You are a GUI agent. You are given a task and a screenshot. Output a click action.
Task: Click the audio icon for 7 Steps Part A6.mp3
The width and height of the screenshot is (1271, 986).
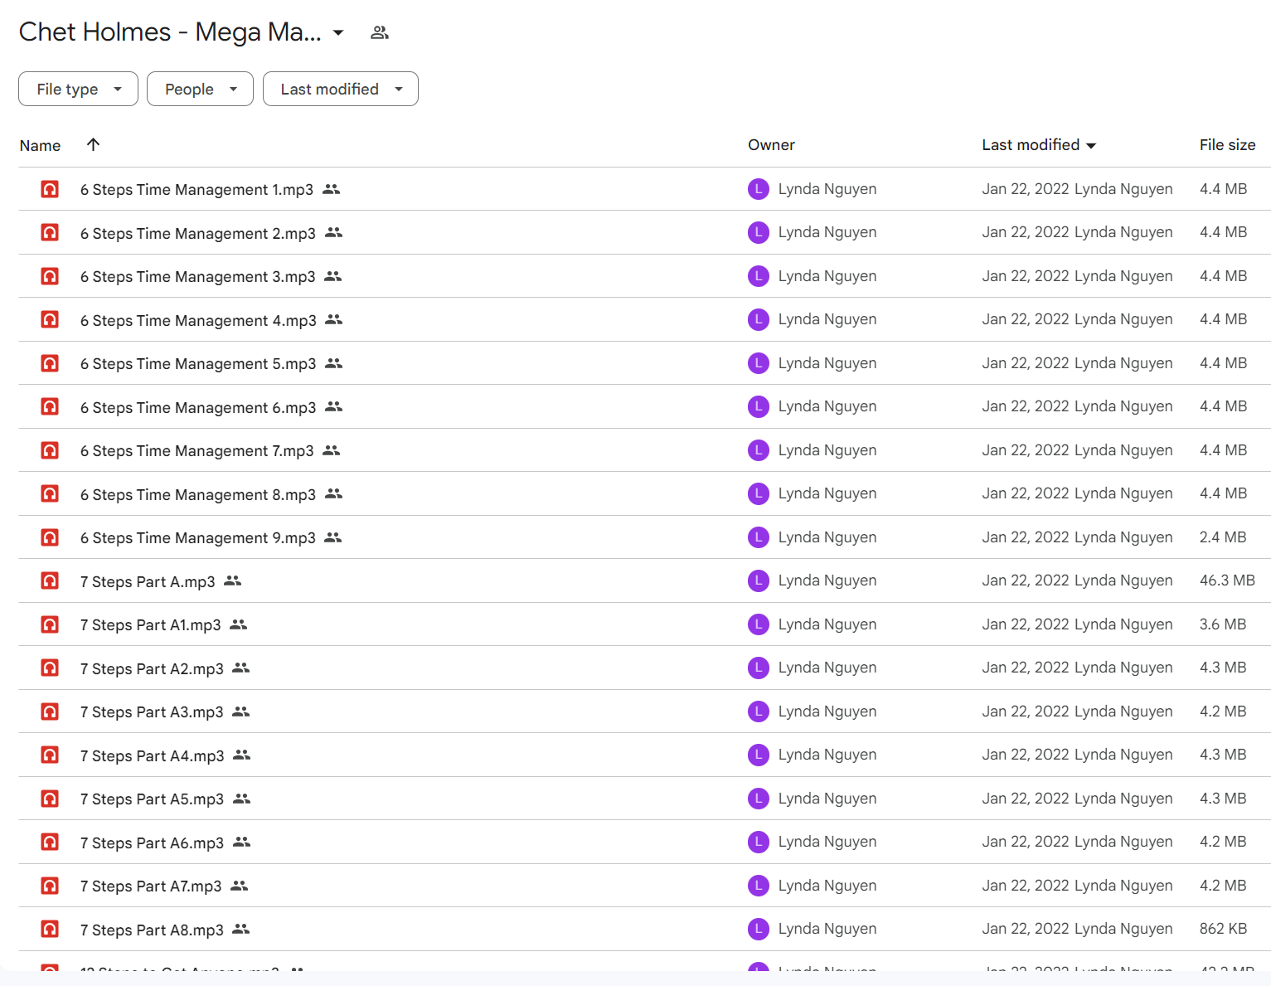pos(50,842)
